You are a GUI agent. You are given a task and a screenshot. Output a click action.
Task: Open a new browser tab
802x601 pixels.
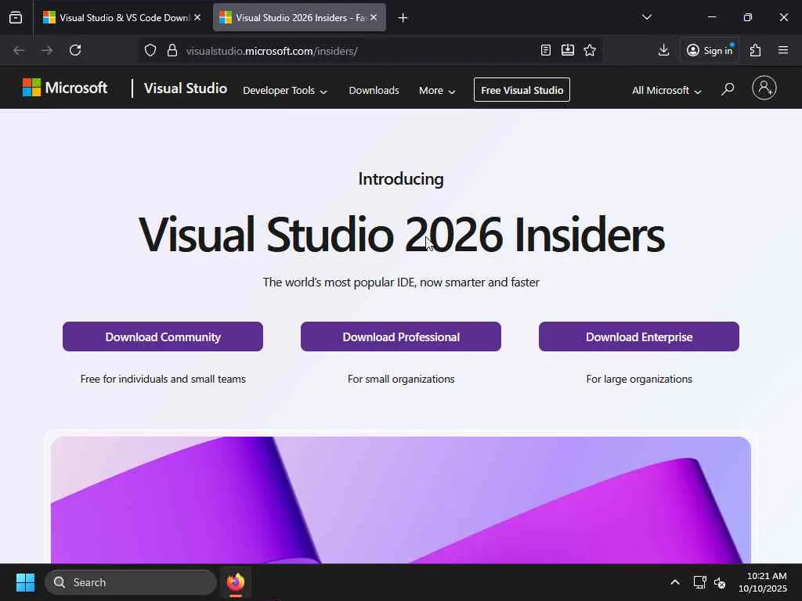tap(403, 18)
